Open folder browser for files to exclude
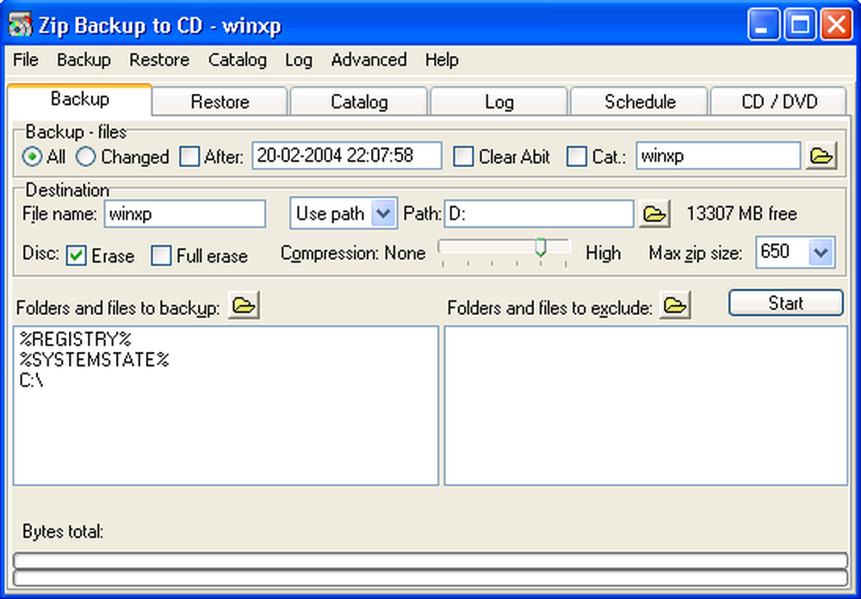This screenshot has height=599, width=861. coord(675,306)
